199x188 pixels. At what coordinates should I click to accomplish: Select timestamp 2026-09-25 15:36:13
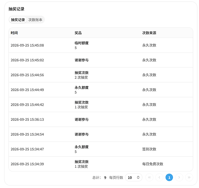click(27, 120)
